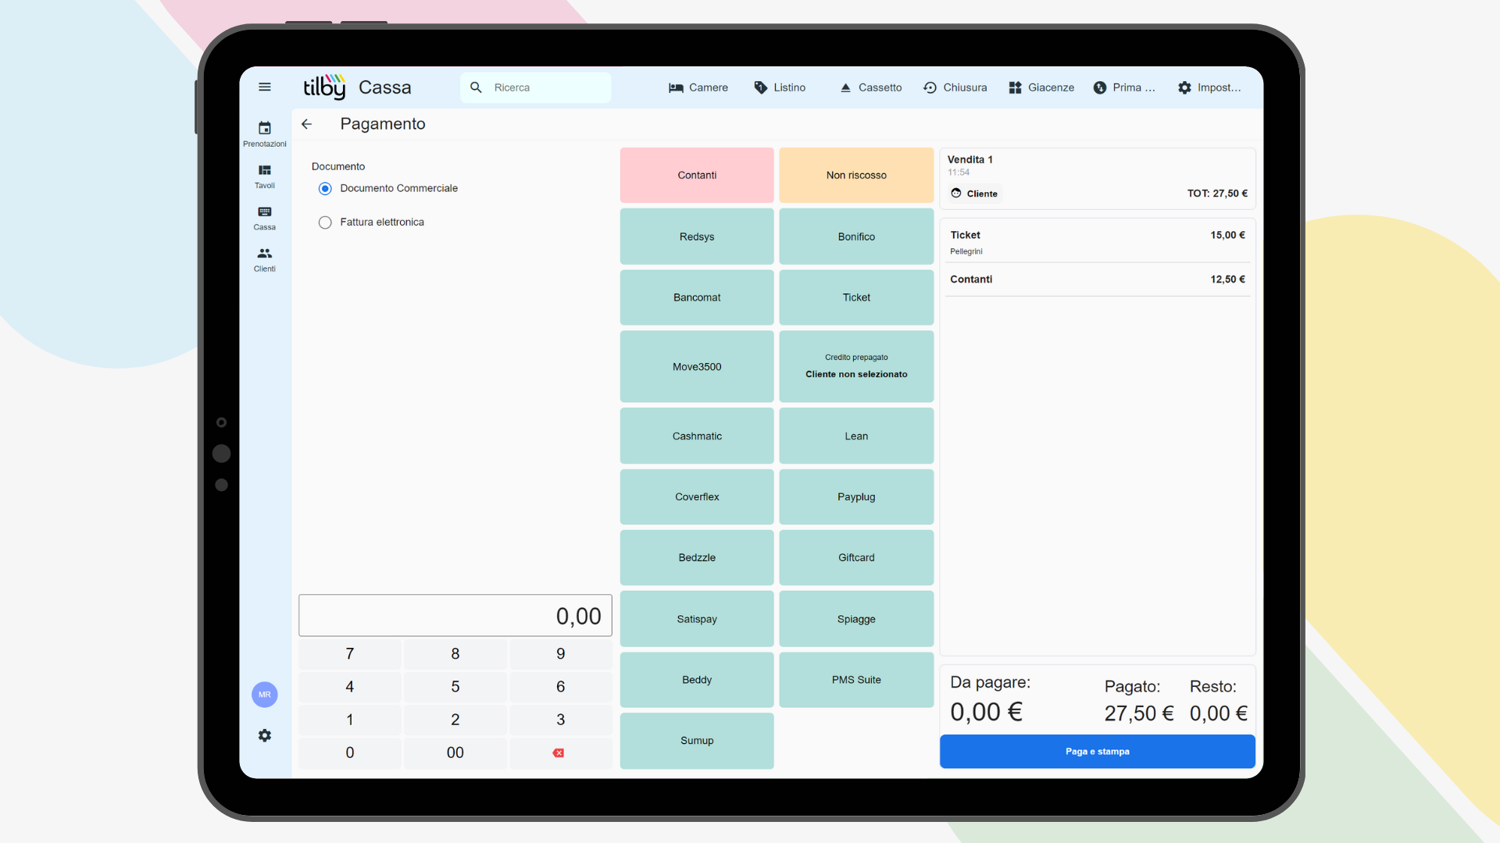This screenshot has height=843, width=1500.
Task: Select the Contanti 12,50 € payment row
Action: 1097,279
